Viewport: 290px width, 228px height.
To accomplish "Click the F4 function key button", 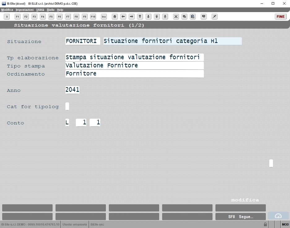I will click(x=43, y=17).
